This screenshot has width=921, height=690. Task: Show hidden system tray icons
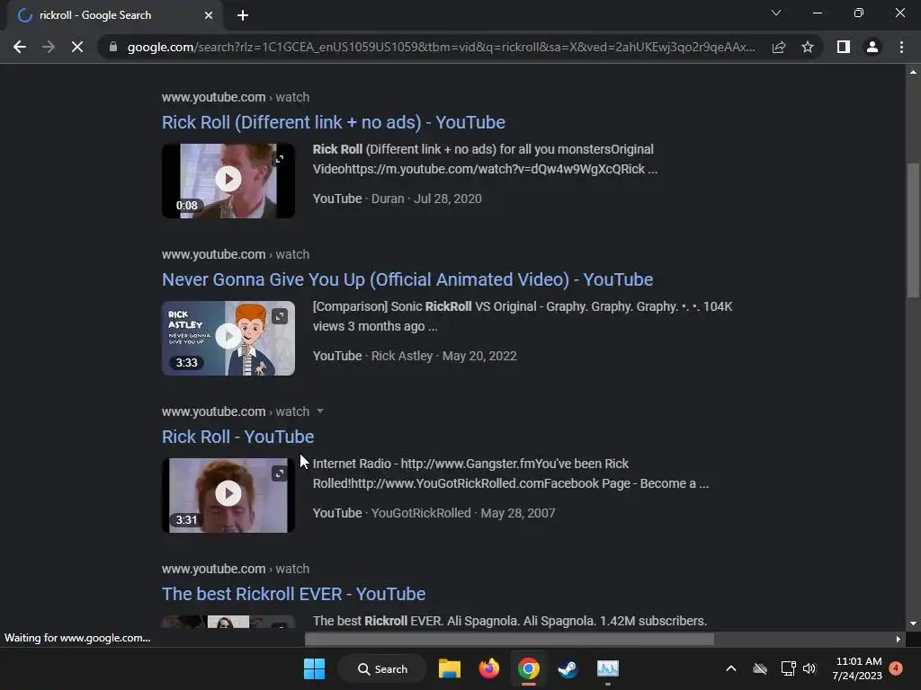click(x=731, y=668)
